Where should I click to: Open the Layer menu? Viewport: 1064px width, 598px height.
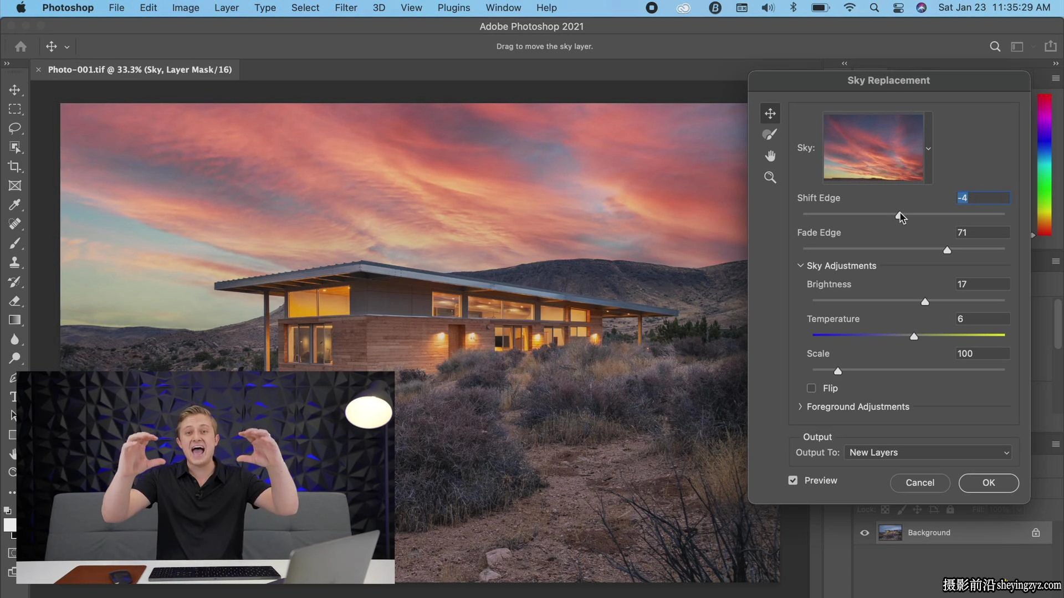click(x=227, y=8)
